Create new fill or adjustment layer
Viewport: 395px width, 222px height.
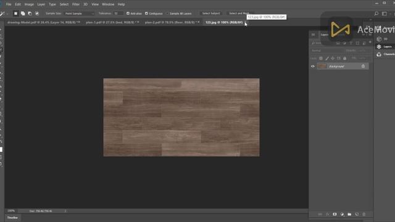(x=342, y=215)
